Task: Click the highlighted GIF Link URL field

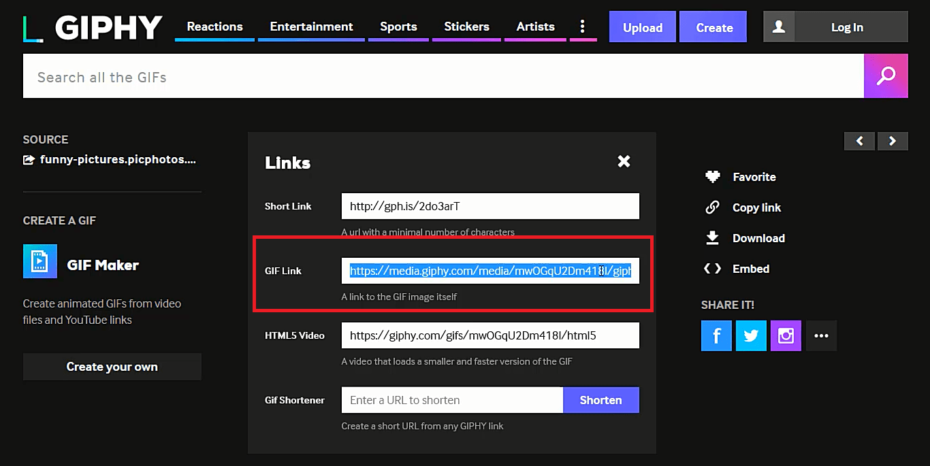Action: click(x=490, y=271)
